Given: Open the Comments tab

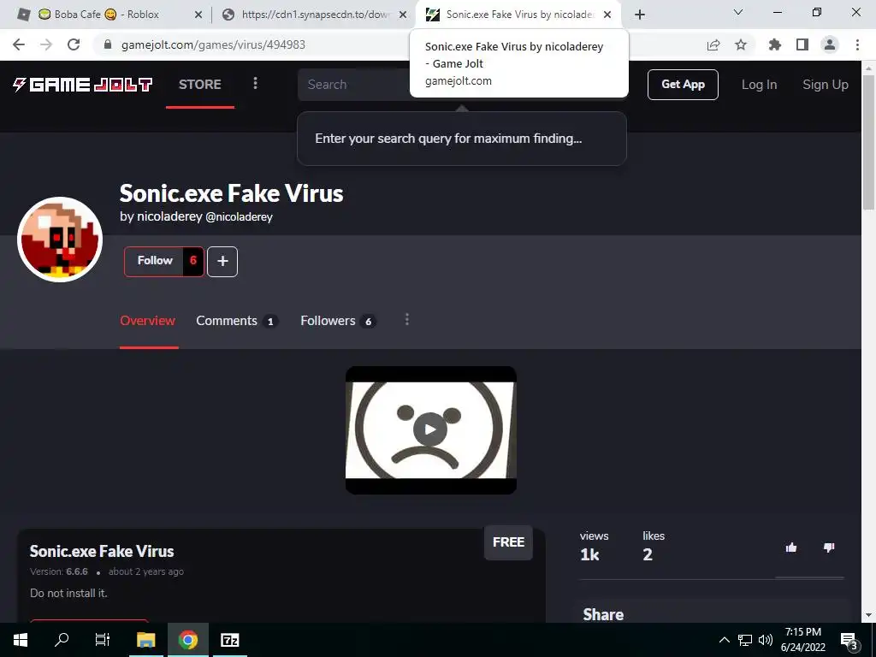Looking at the screenshot, I should point(237,321).
